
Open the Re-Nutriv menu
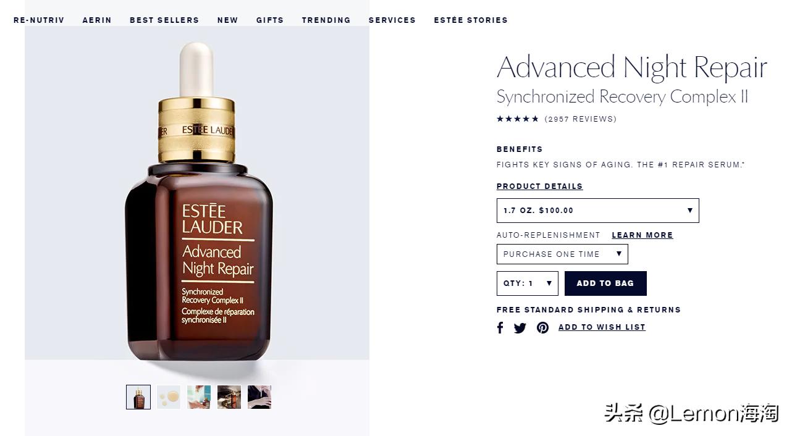click(39, 20)
